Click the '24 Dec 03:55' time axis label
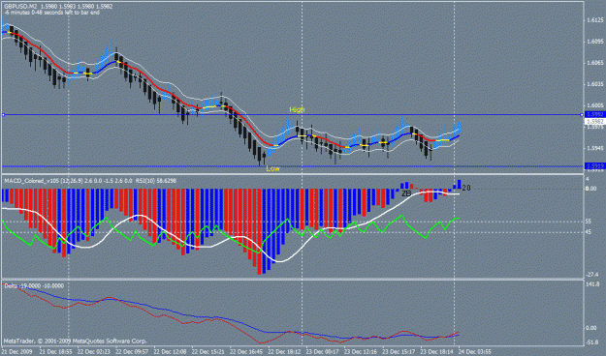Screen dimensions: 606x356 point(475,352)
